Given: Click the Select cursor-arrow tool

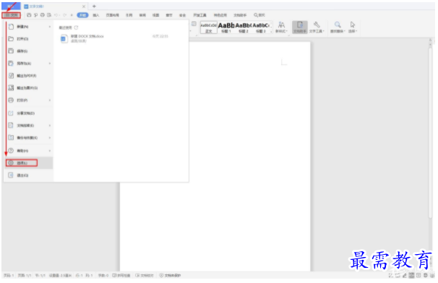Looking at the screenshot, I should coord(353,25).
